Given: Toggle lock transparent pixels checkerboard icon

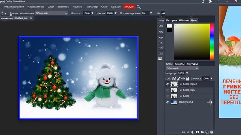Looking at the screenshot, I should pyautogui.click(x=174, y=79).
